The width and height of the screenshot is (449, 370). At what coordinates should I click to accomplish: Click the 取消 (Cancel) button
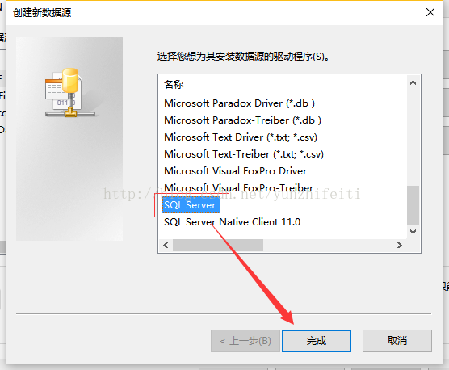(397, 340)
